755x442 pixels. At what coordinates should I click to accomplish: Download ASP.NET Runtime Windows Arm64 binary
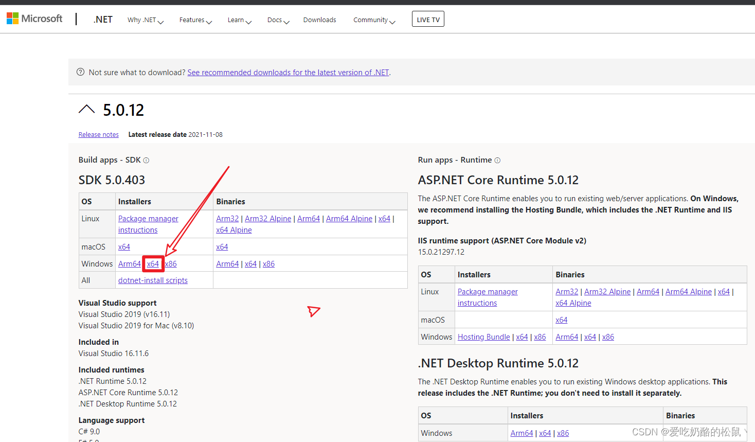[x=567, y=337]
